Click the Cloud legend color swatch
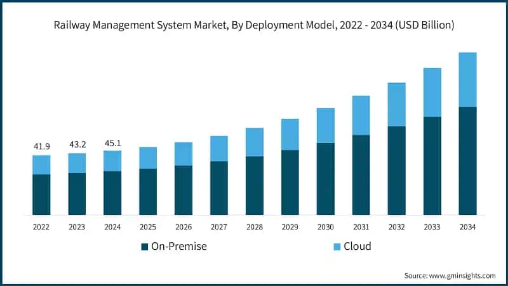 (337, 247)
